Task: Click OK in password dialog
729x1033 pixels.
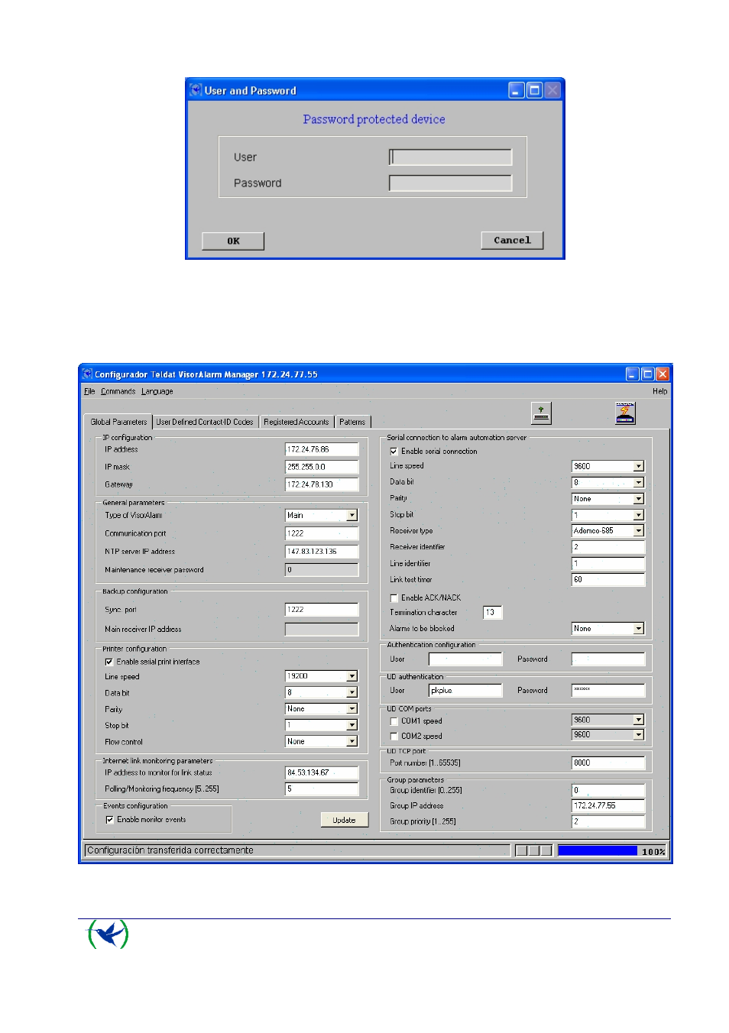Action: 233,241
